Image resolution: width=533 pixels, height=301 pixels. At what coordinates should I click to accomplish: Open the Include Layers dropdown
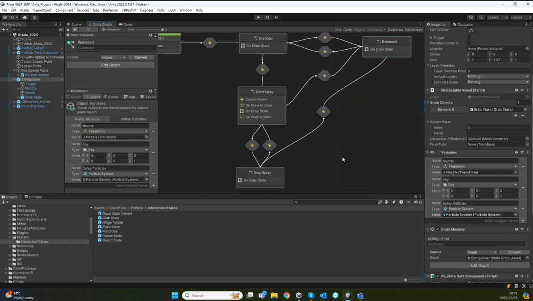498,76
